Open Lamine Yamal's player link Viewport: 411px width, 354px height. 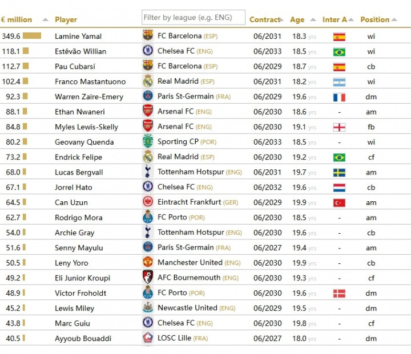click(78, 36)
